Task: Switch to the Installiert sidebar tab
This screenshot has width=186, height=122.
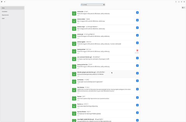Action: click(x=12, y=12)
